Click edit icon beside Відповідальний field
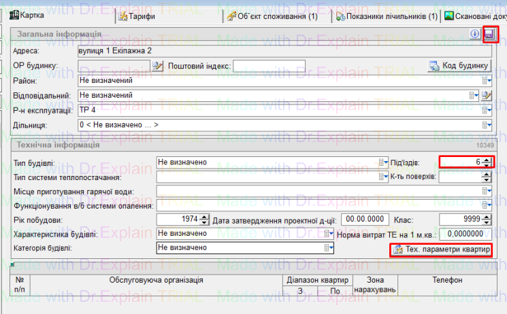This screenshot has height=314, width=507. tap(487, 96)
